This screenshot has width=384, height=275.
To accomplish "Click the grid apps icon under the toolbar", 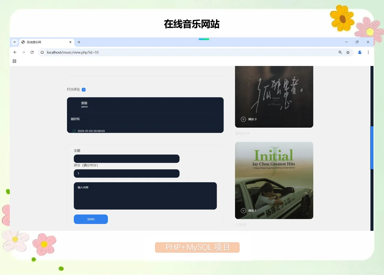I will tap(14, 61).
